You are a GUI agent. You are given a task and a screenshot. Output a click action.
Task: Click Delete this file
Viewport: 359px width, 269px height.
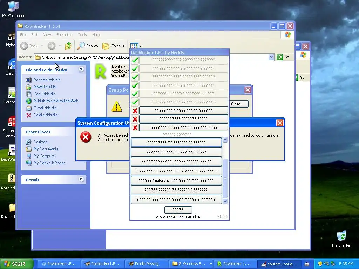click(46, 115)
